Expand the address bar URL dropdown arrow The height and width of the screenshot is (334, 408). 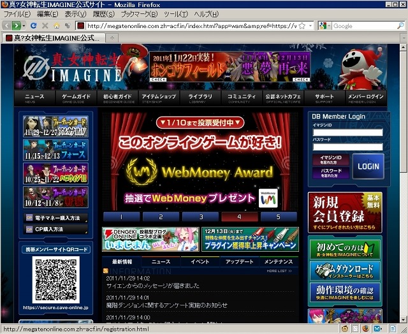pos(310,25)
